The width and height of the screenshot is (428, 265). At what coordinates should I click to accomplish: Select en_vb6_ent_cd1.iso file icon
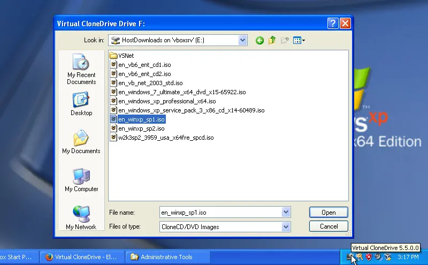(x=113, y=64)
